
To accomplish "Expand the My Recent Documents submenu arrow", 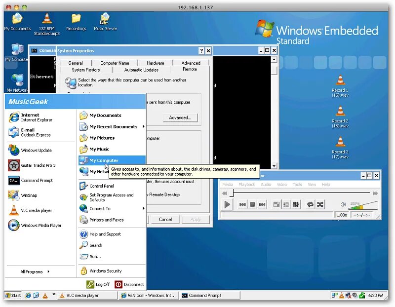I will (x=143, y=126).
